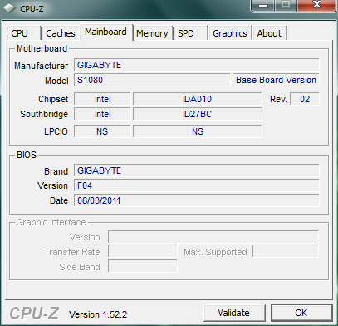Click the Graphic Interface Version field

[213, 237]
